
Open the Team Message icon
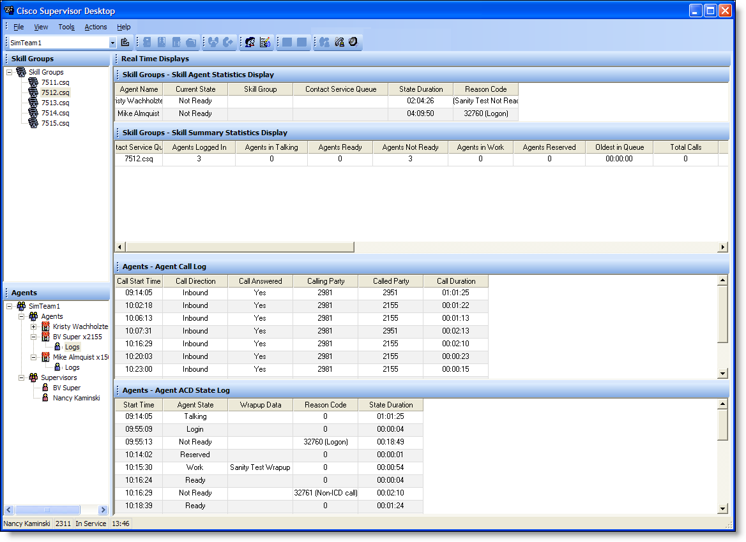[265, 42]
